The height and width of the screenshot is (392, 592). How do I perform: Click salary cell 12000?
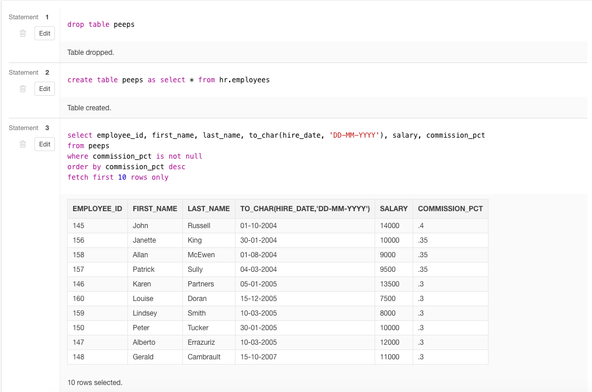tap(394, 342)
